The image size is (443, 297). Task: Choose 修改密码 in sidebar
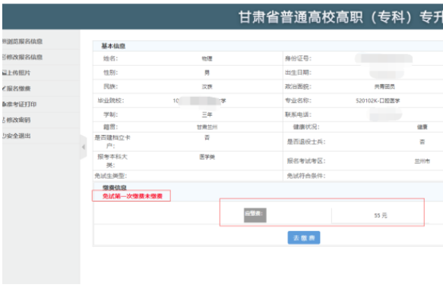tap(17, 120)
